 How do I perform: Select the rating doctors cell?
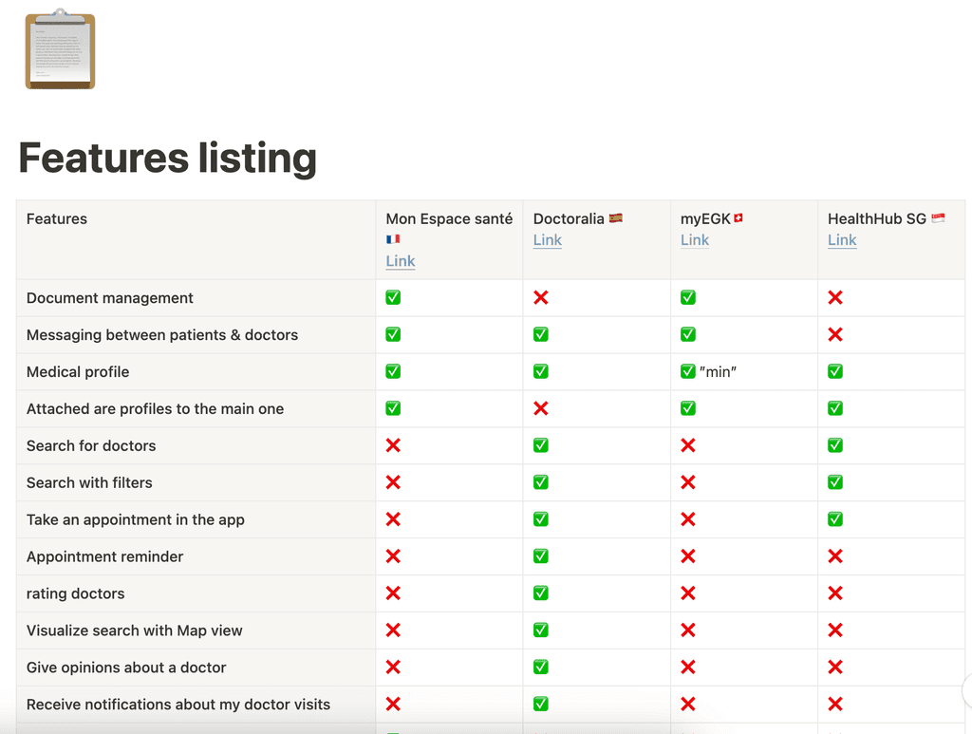(196, 593)
